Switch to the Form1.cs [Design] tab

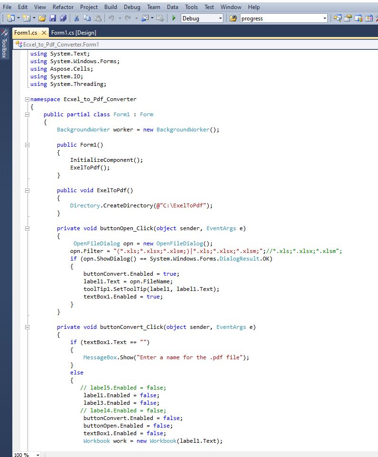pos(74,33)
